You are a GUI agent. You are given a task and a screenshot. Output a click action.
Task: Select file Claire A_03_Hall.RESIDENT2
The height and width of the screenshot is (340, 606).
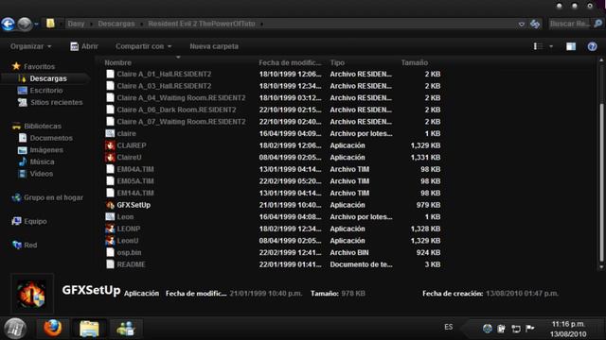(164, 86)
